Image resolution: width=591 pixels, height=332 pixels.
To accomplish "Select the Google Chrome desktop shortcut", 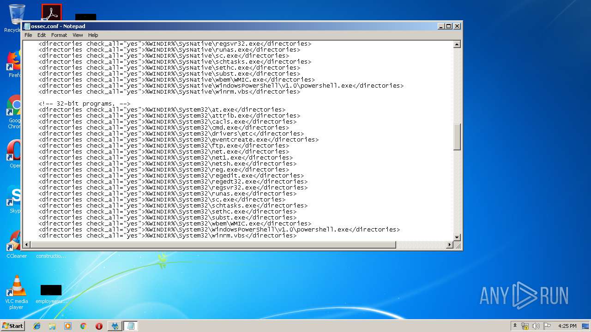I will click(x=14, y=112).
